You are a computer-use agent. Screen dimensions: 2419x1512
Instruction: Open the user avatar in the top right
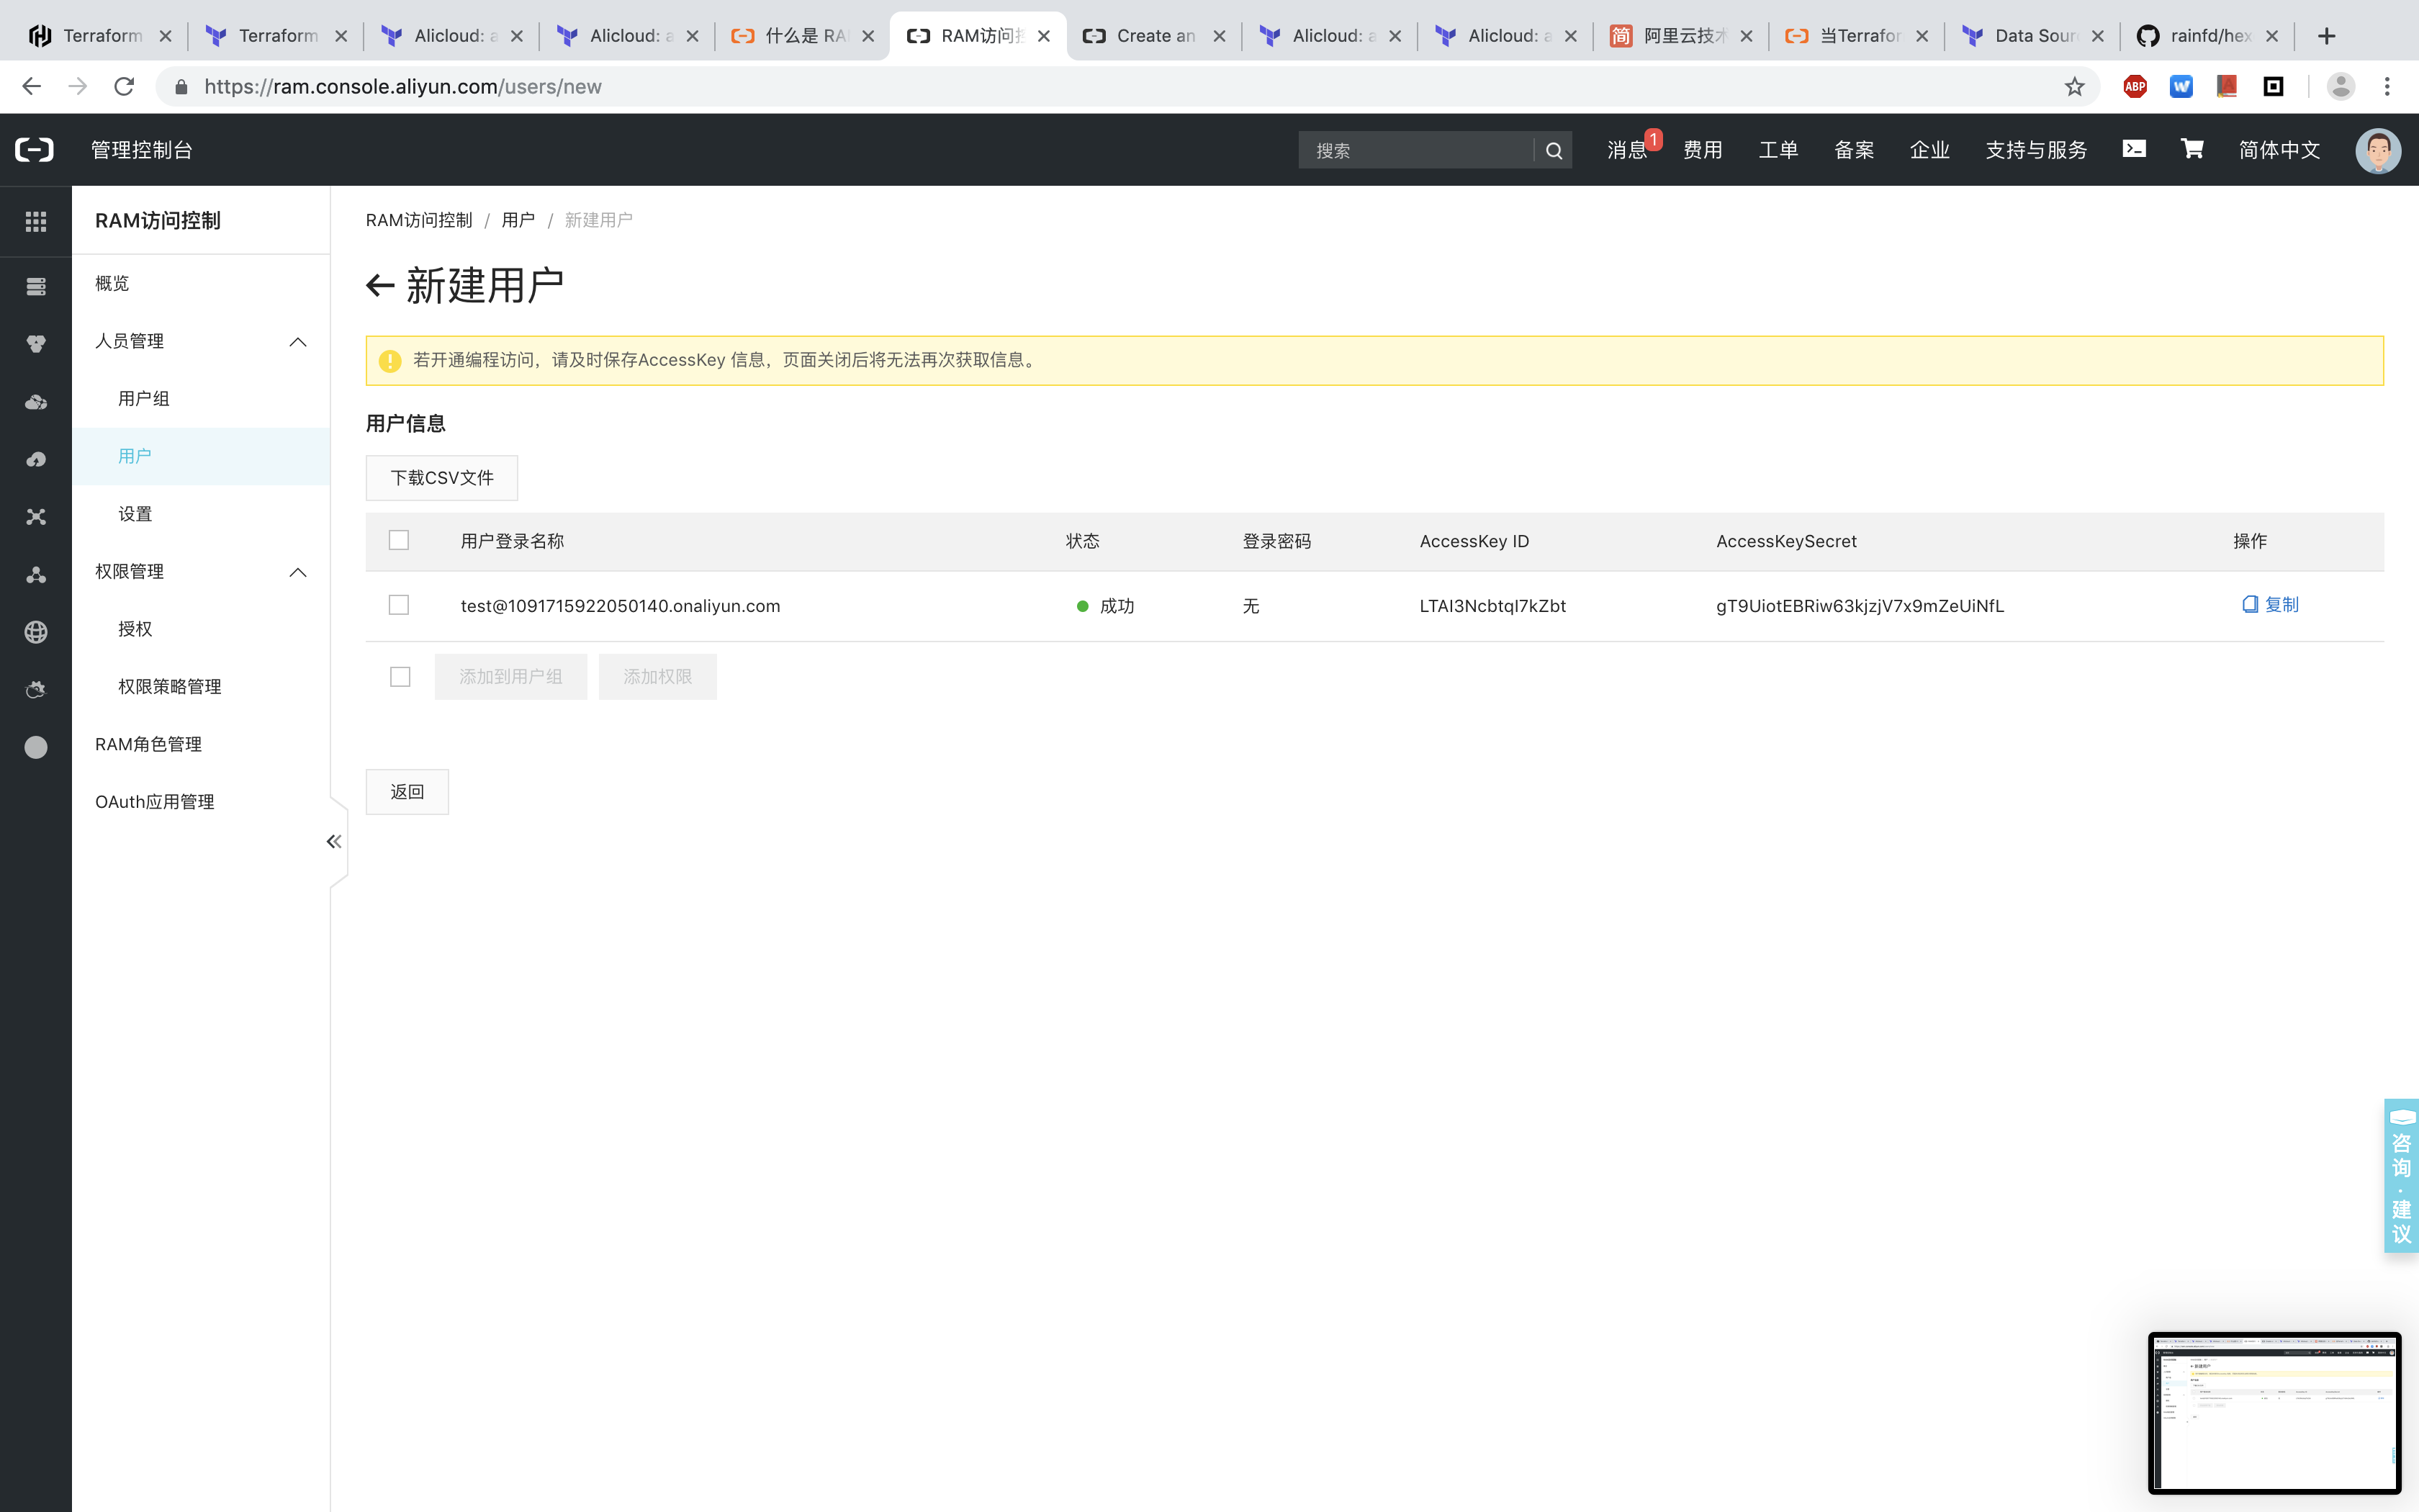2379,150
